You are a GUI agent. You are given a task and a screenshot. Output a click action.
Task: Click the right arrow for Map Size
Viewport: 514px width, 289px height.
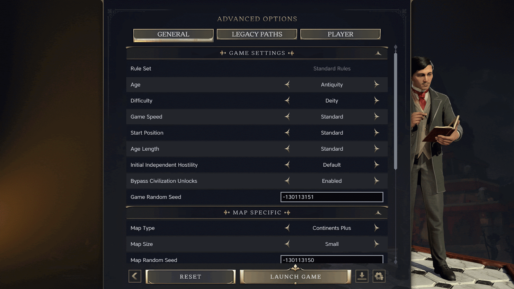tap(377, 244)
